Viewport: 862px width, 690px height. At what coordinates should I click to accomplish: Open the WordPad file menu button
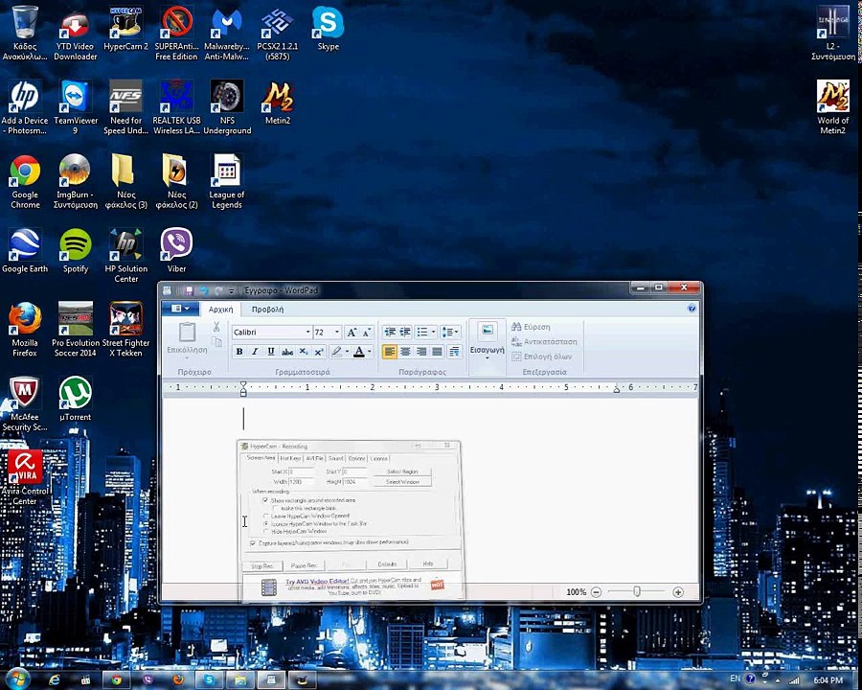[x=180, y=309]
